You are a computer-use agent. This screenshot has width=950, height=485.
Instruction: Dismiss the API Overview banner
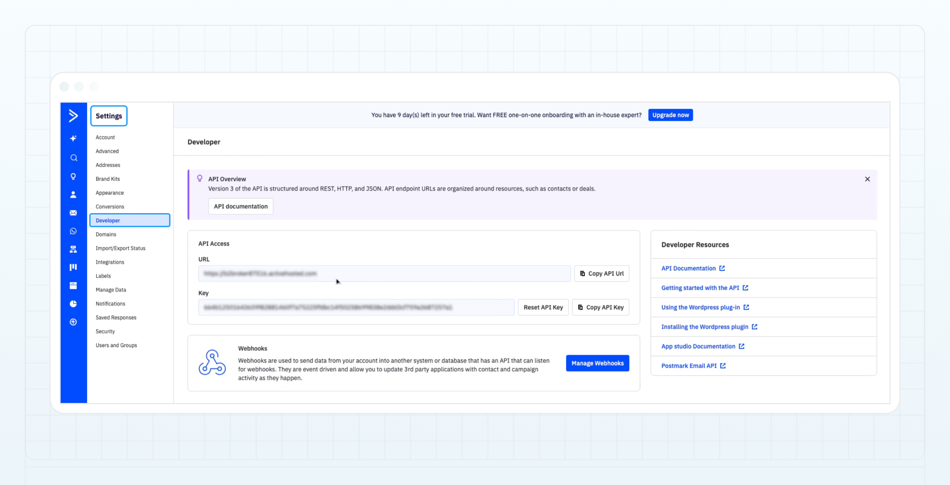coord(868,179)
